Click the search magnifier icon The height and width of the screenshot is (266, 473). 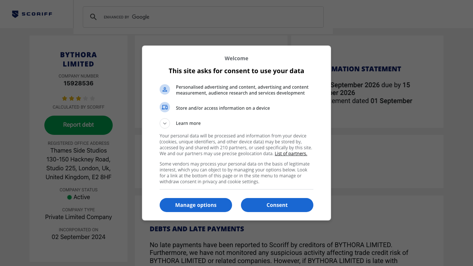tap(93, 17)
